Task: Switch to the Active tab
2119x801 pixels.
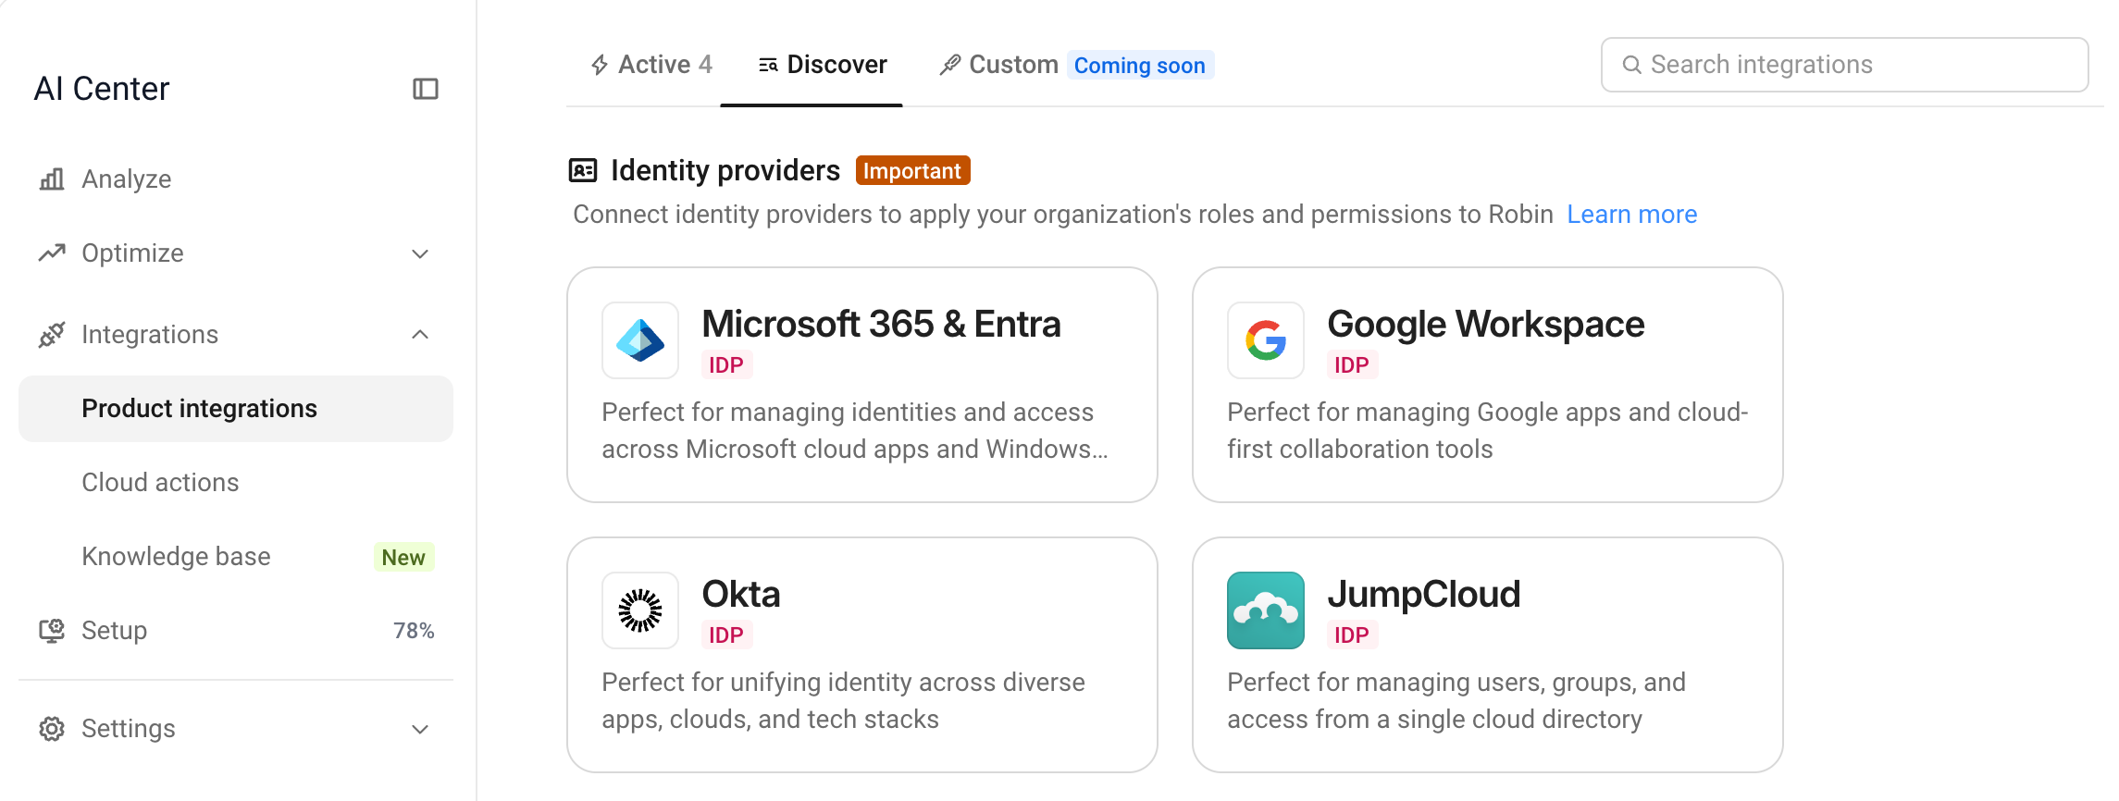Action: 651,65
